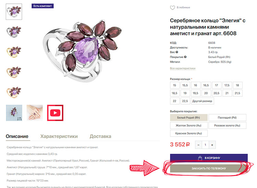Choose the Желтое Золото (Au) coating
Image resolution: width=257 pixels, height=188 pixels.
[188, 126]
